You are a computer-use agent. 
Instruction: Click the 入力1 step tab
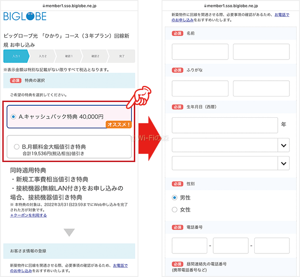[x=16, y=56]
